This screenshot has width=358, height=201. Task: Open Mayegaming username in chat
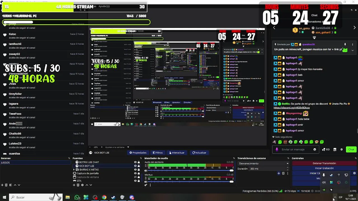pyautogui.click(x=294, y=113)
